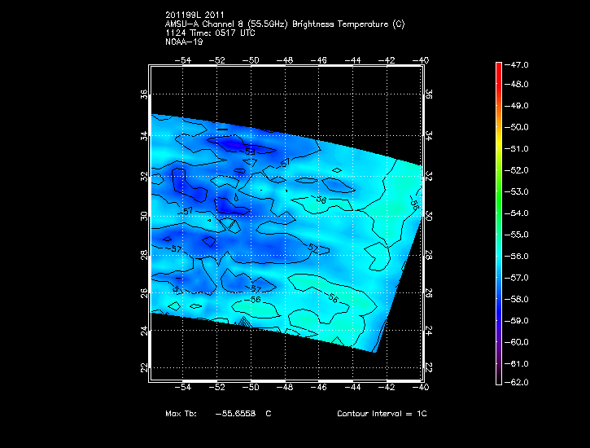Click the -55.0 tick on color bar
This screenshot has width=590, height=448.
pos(516,235)
